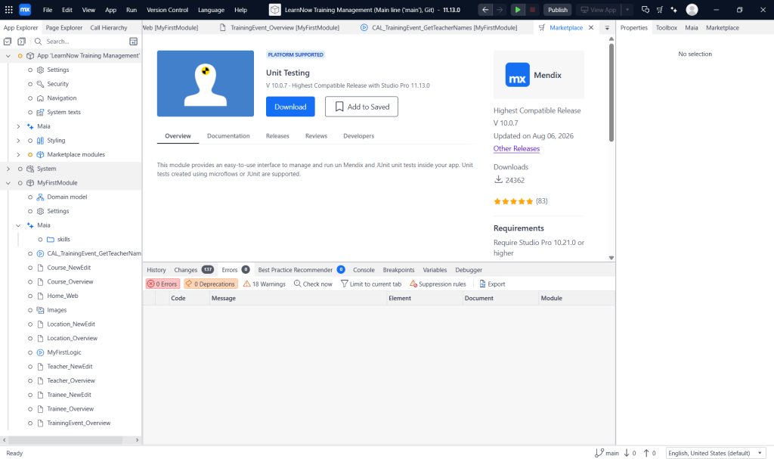Open the Version Control menu
Image resolution: width=774 pixels, height=459 pixels.
point(167,10)
